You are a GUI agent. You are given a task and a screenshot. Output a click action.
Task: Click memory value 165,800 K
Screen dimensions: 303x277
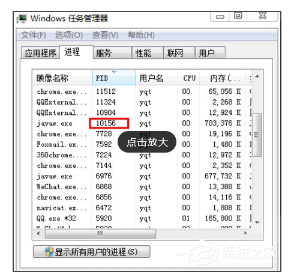point(223,218)
